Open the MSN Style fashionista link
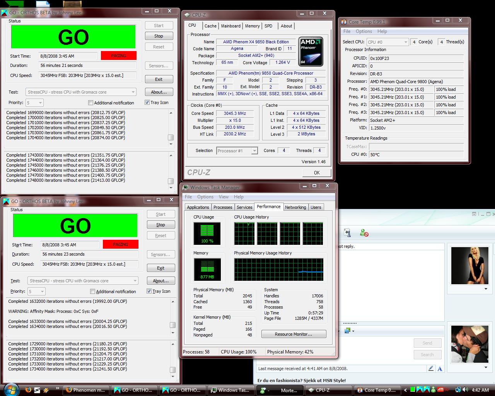This screenshot has width=495, height=396. (302, 381)
